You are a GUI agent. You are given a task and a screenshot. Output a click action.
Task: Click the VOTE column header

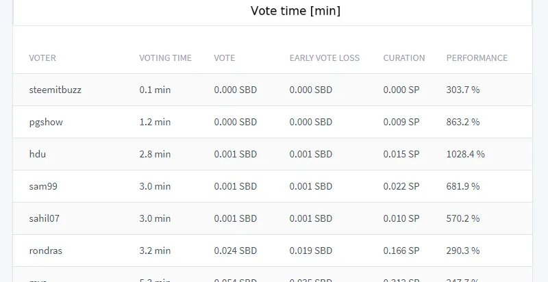(x=225, y=58)
